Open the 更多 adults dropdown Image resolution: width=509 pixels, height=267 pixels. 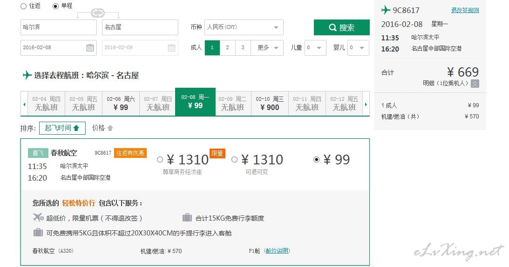(x=267, y=47)
